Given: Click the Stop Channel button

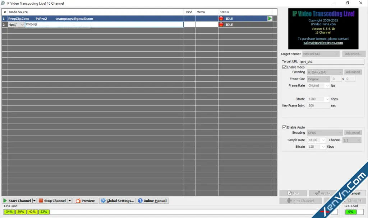Looking at the screenshot, I should pyautogui.click(x=52, y=201).
